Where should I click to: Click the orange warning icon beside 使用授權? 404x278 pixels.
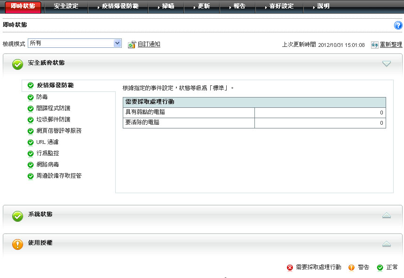17,244
